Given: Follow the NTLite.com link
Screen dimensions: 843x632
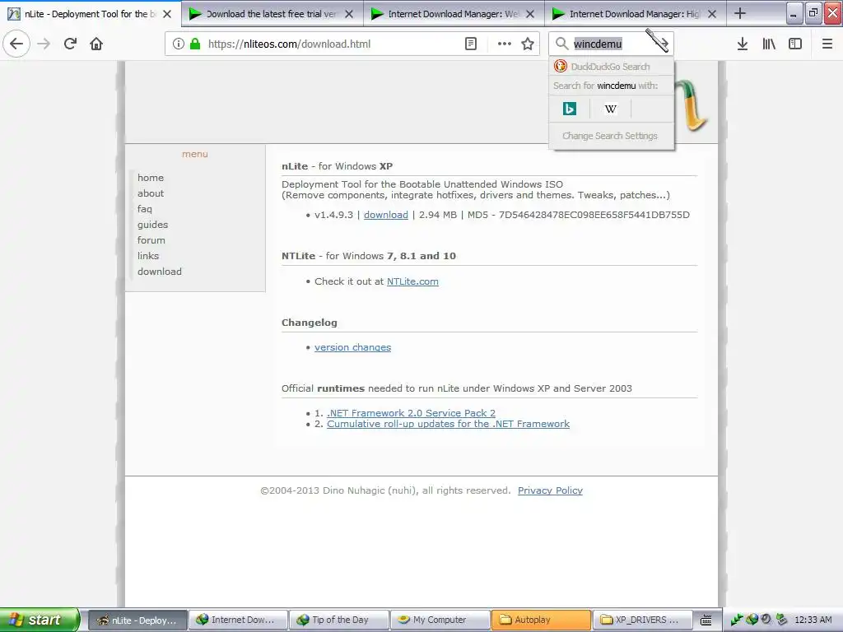Looking at the screenshot, I should pos(412,281).
